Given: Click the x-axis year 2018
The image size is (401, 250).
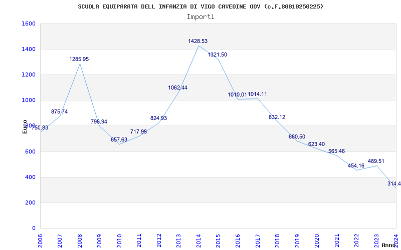Looking at the screenshot, I should [x=278, y=241].
